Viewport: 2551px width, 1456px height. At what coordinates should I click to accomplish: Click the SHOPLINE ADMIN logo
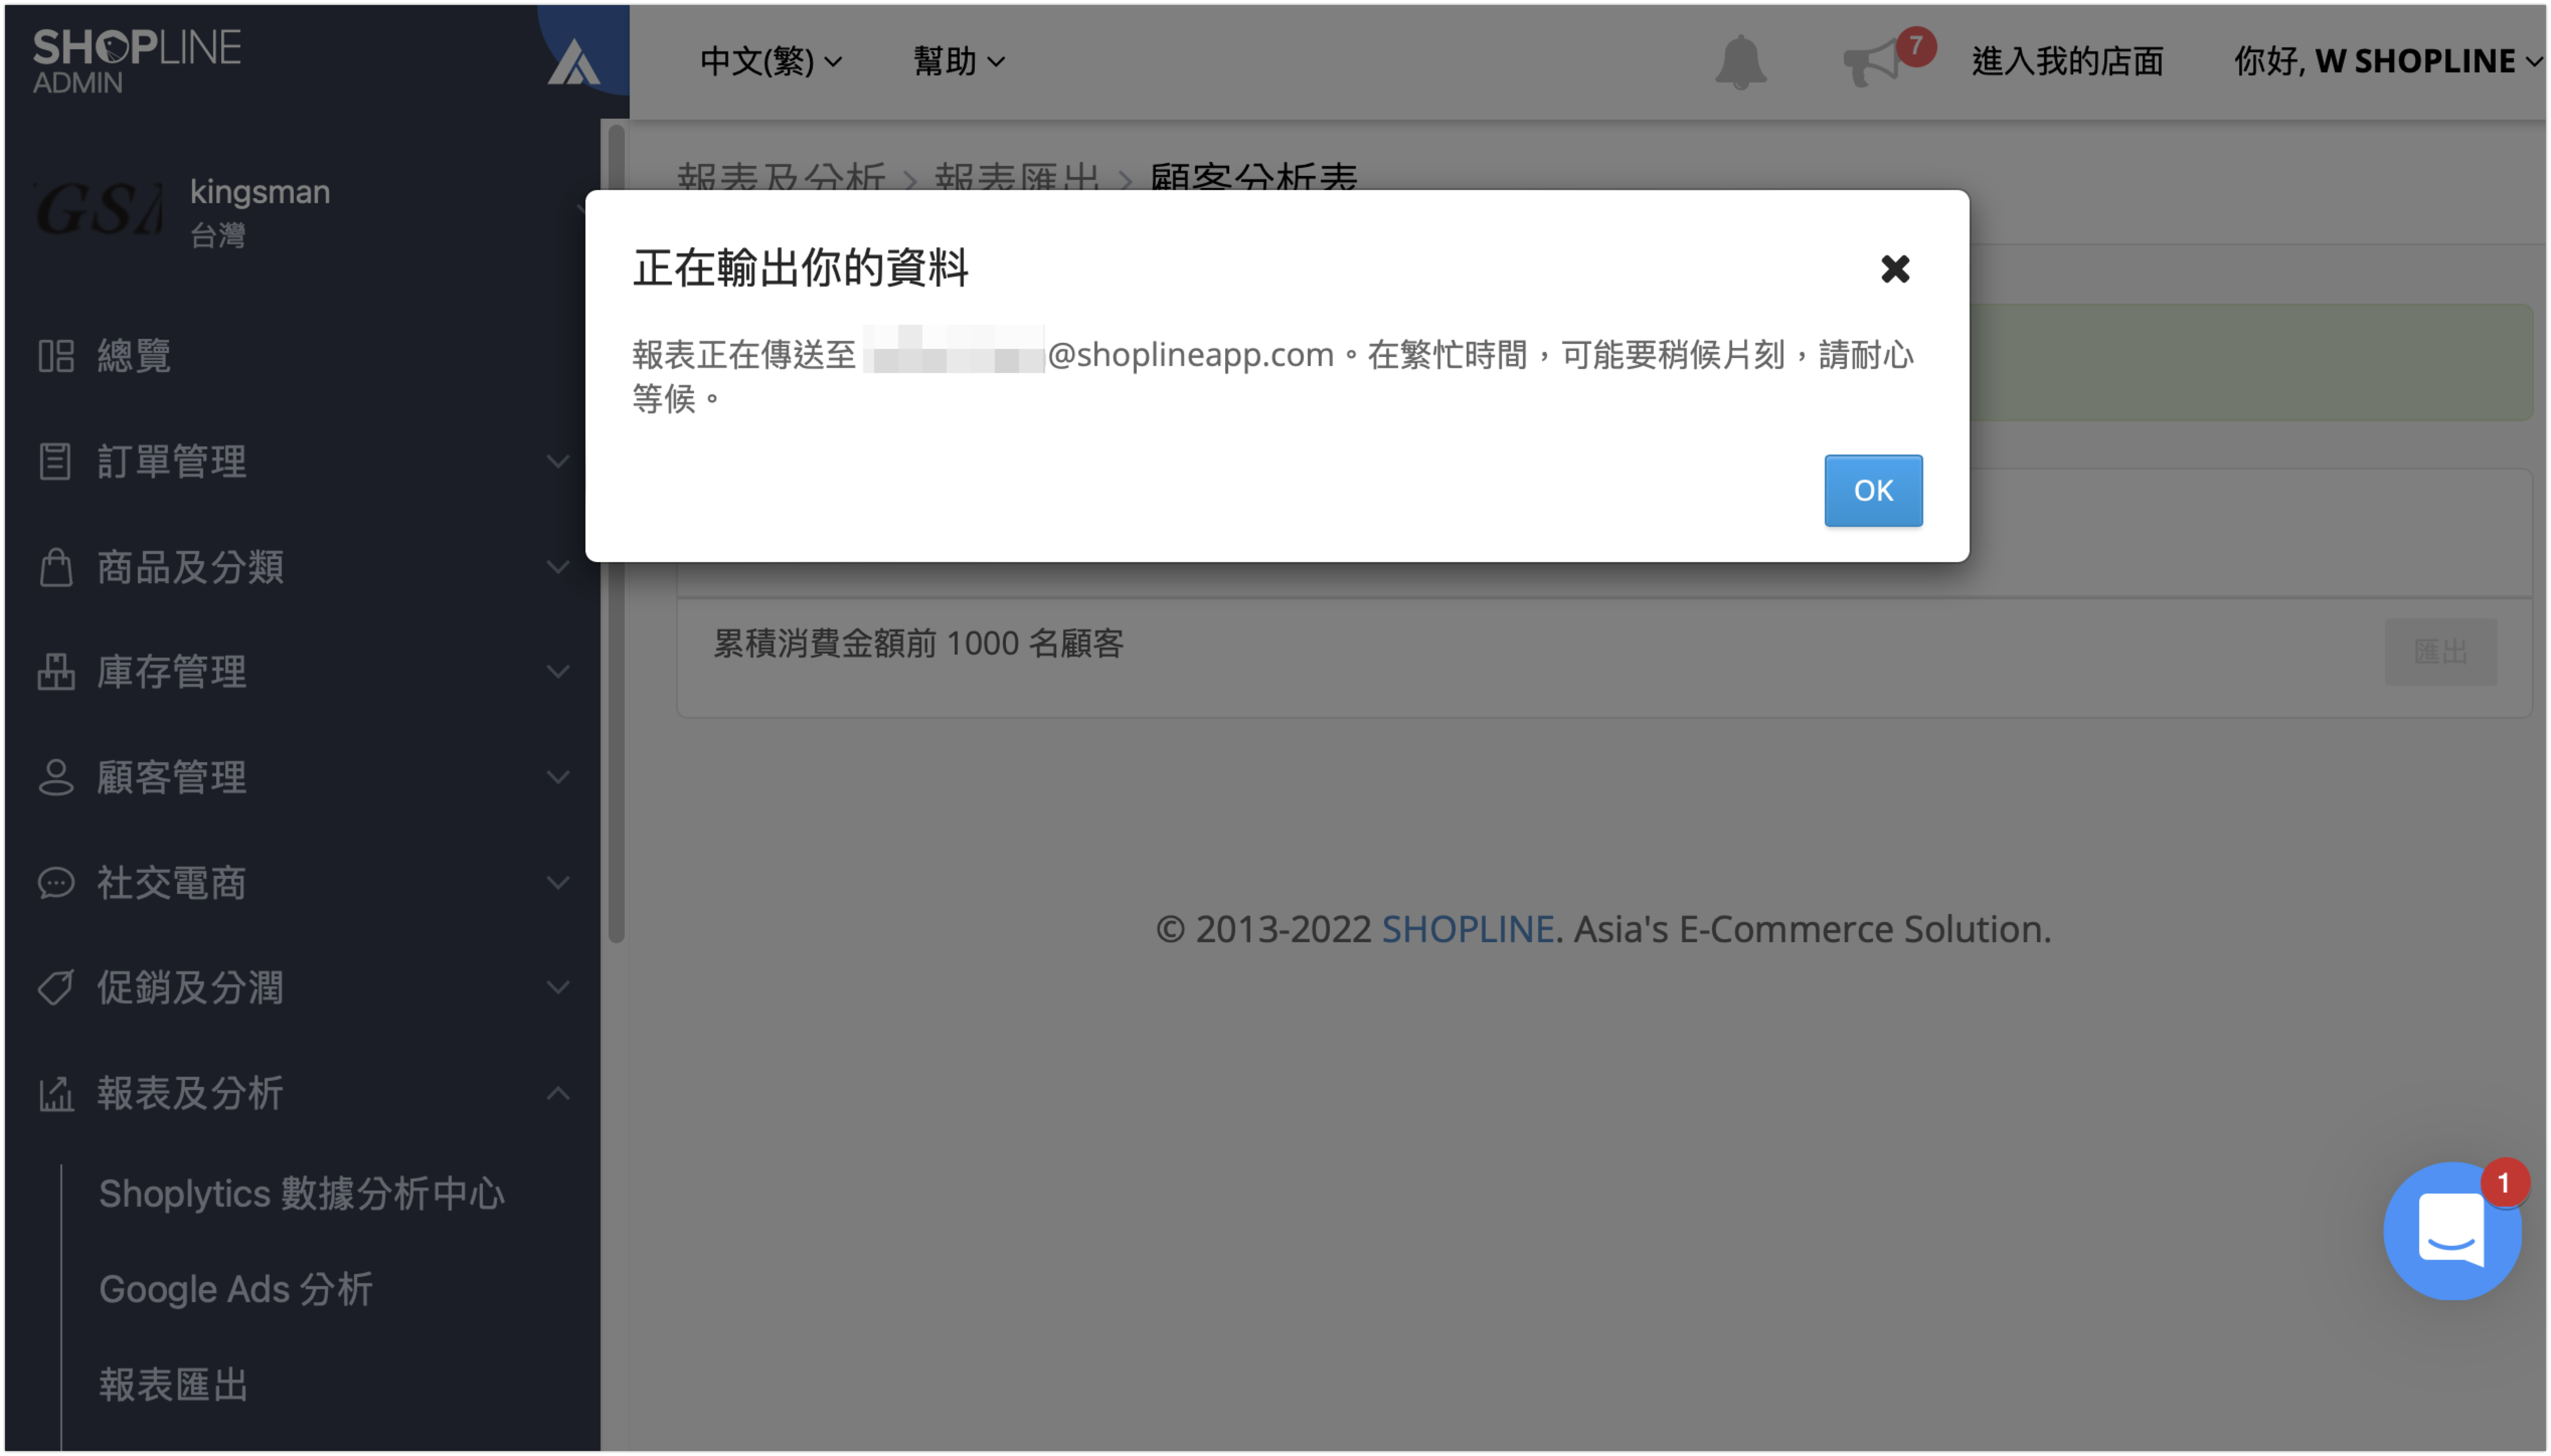point(136,60)
